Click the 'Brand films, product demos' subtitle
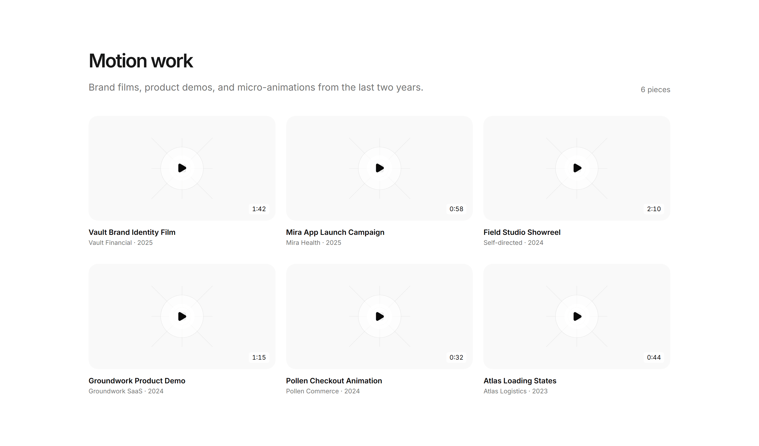 click(256, 87)
